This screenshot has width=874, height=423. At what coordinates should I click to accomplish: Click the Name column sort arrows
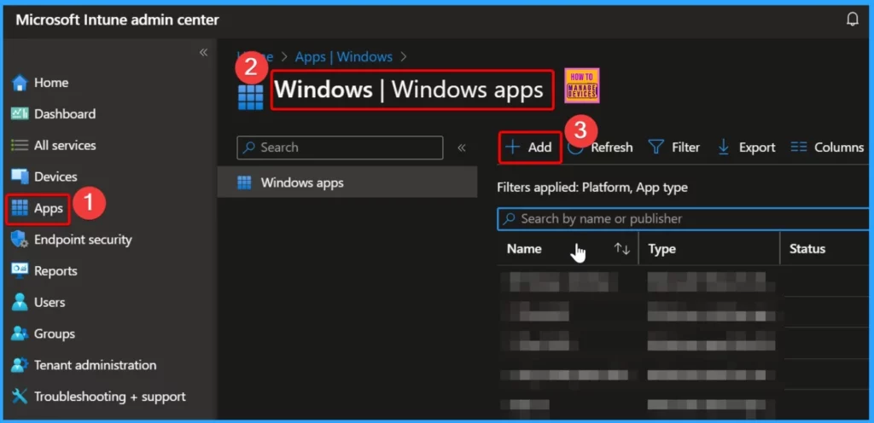622,249
